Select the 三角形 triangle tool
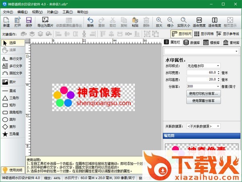 pyautogui.click(x=13, y=98)
